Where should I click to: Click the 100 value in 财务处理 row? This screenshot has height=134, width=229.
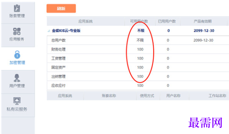140,49
